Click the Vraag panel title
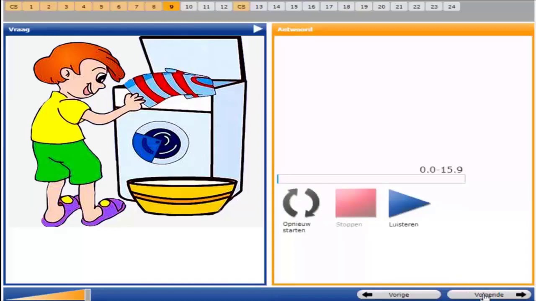This screenshot has height=301, width=536. 19,29
